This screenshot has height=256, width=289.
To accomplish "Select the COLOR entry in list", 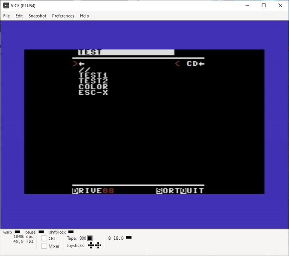I will (x=93, y=87).
